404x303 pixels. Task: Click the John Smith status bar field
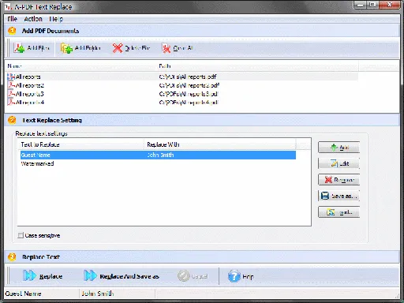117,294
